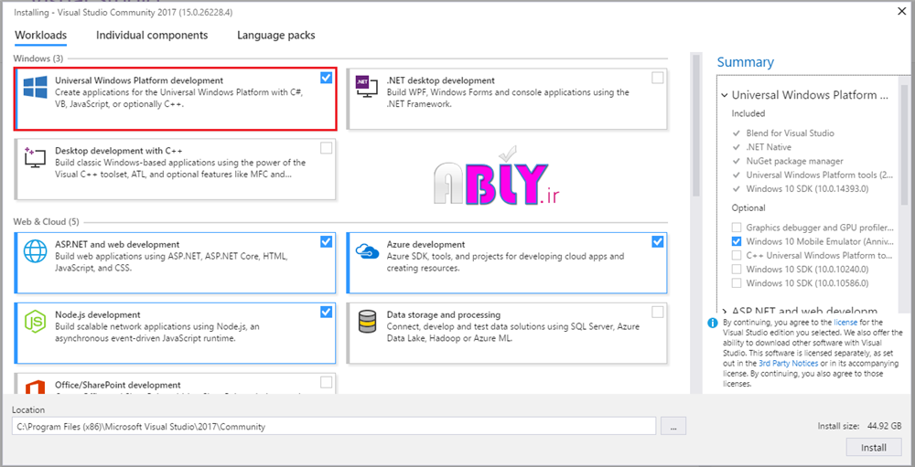Check the .NET desktop development workload
Screen dimensions: 915x467
[x=658, y=78]
